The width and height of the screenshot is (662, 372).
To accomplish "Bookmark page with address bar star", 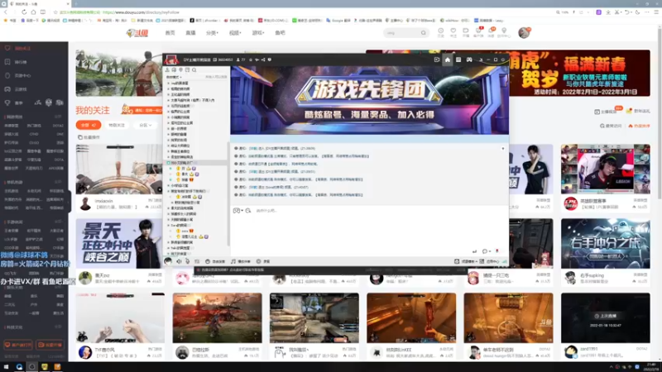I will pyautogui.click(x=55, y=12).
